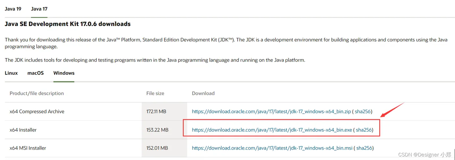Select the x64 MSI Installer row label

click(x=28, y=148)
